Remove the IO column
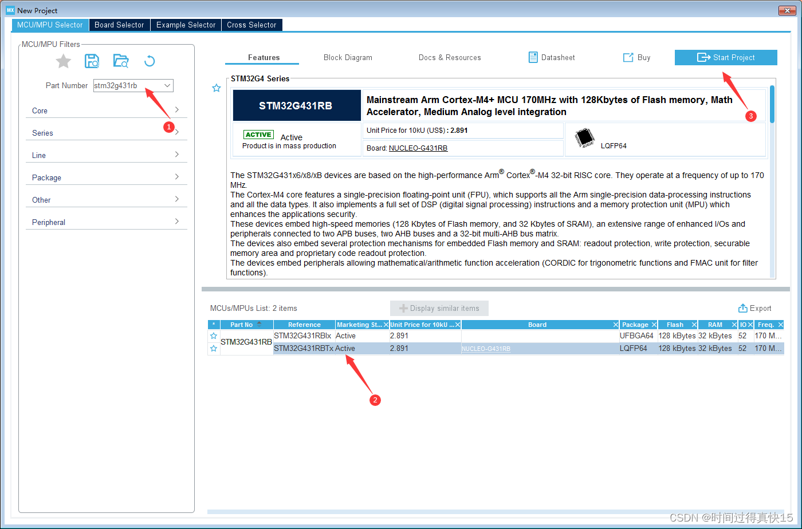802x529 pixels. 750,325
